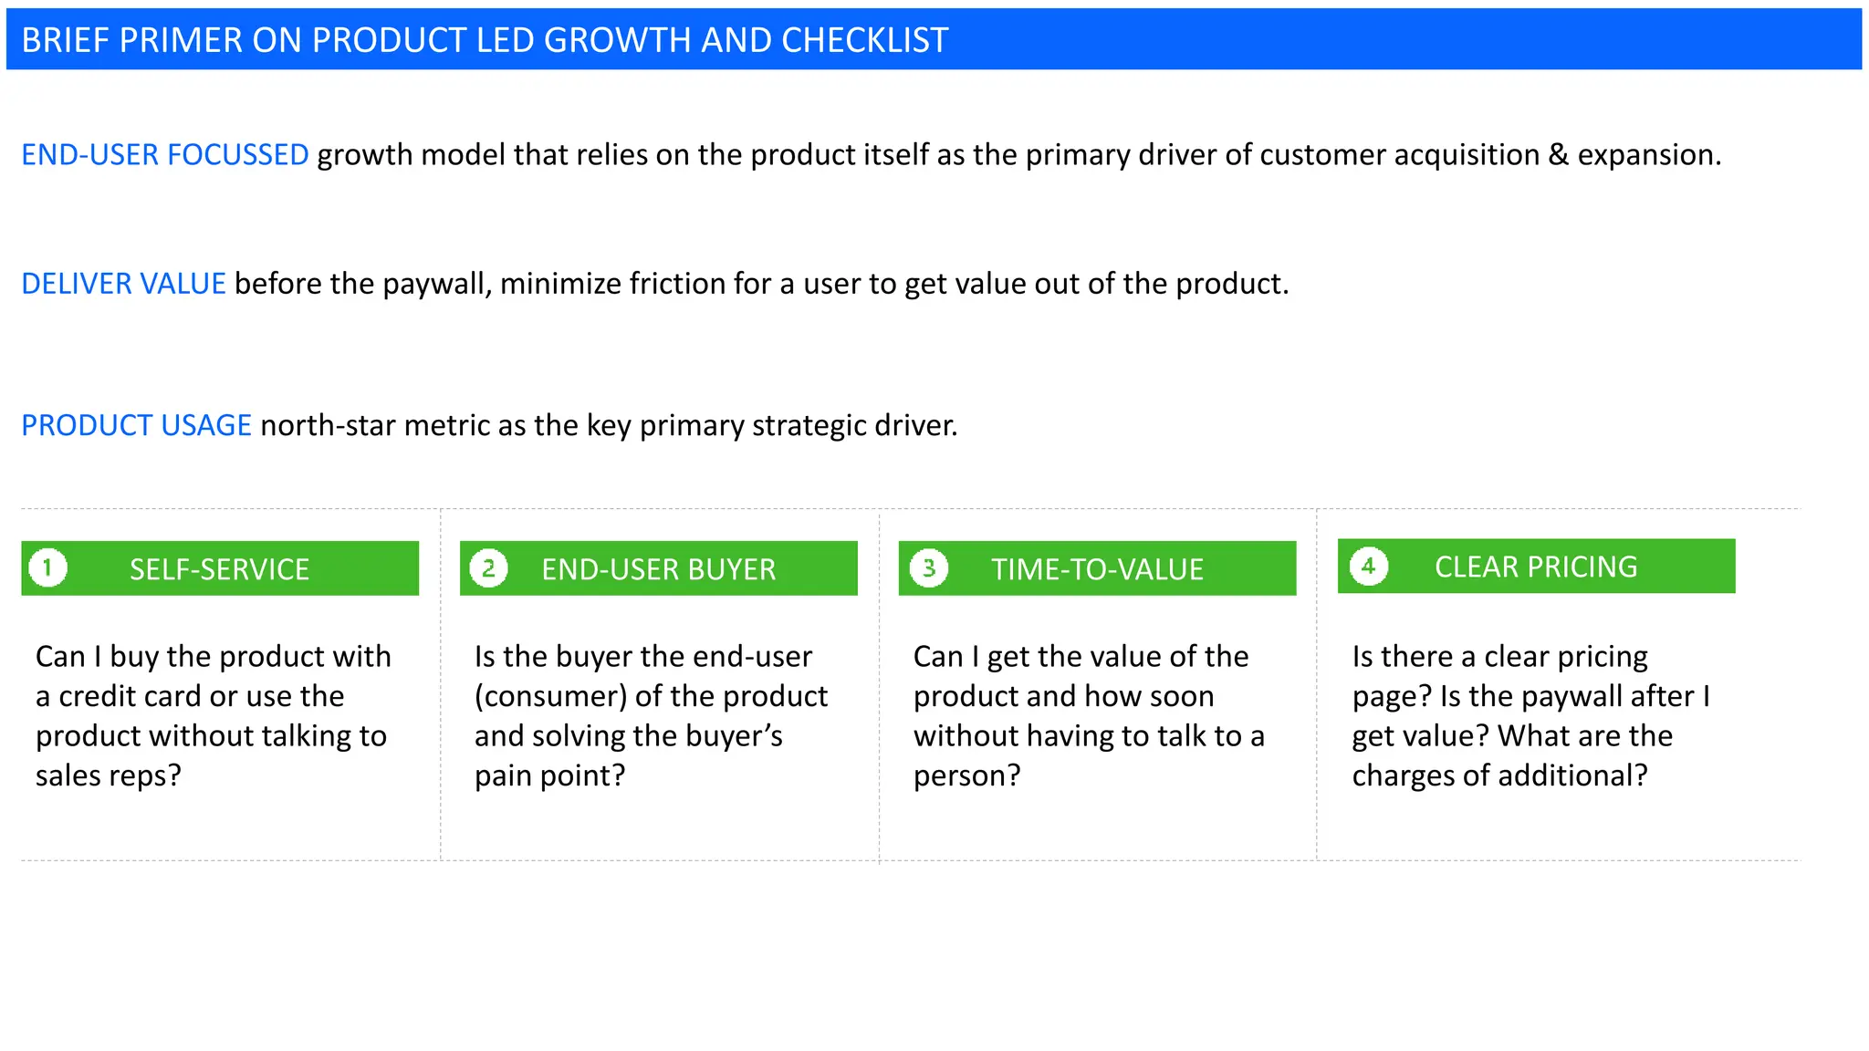
Task: Click the text about minimizing friction before paywall
Action: coord(762,284)
